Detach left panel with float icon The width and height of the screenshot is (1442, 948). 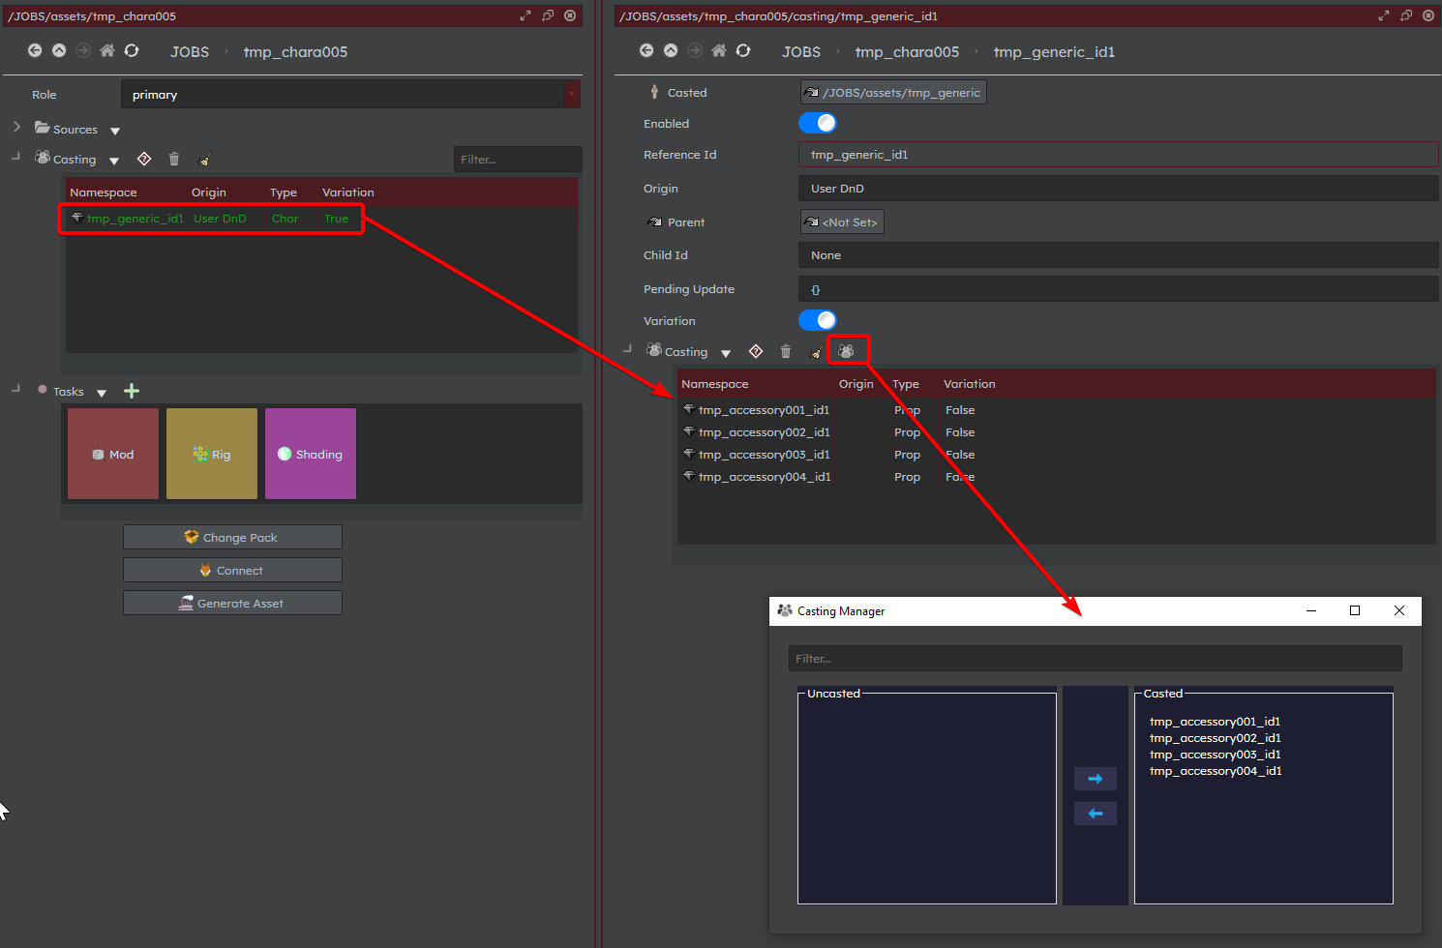pyautogui.click(x=548, y=15)
